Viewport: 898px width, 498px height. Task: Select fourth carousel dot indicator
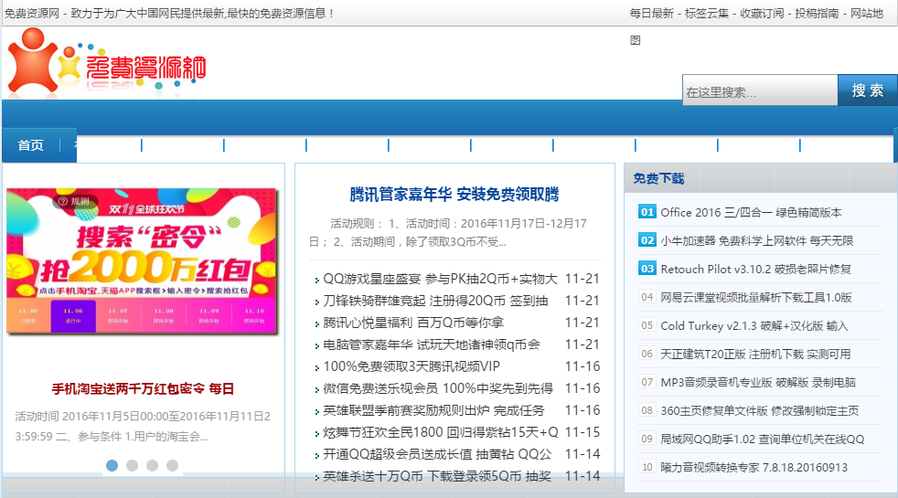pos(173,465)
